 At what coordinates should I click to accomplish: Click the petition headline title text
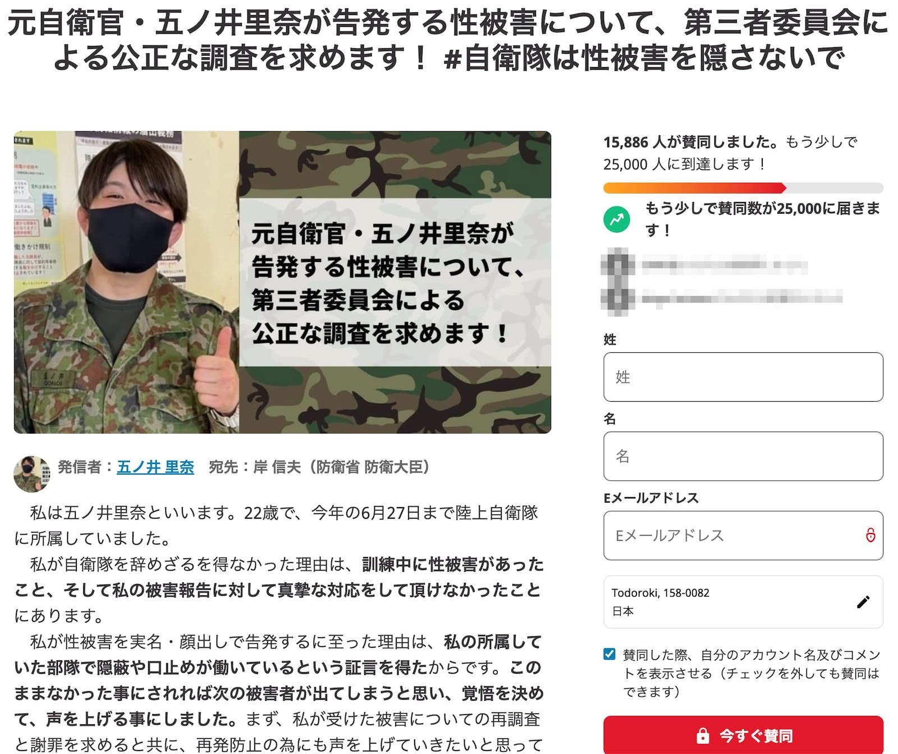[449, 40]
